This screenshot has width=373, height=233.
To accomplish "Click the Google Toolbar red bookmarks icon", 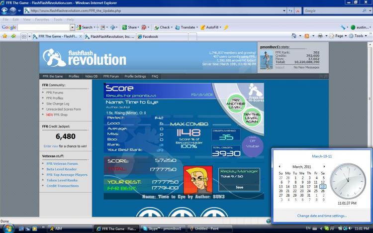I will click(144, 27).
